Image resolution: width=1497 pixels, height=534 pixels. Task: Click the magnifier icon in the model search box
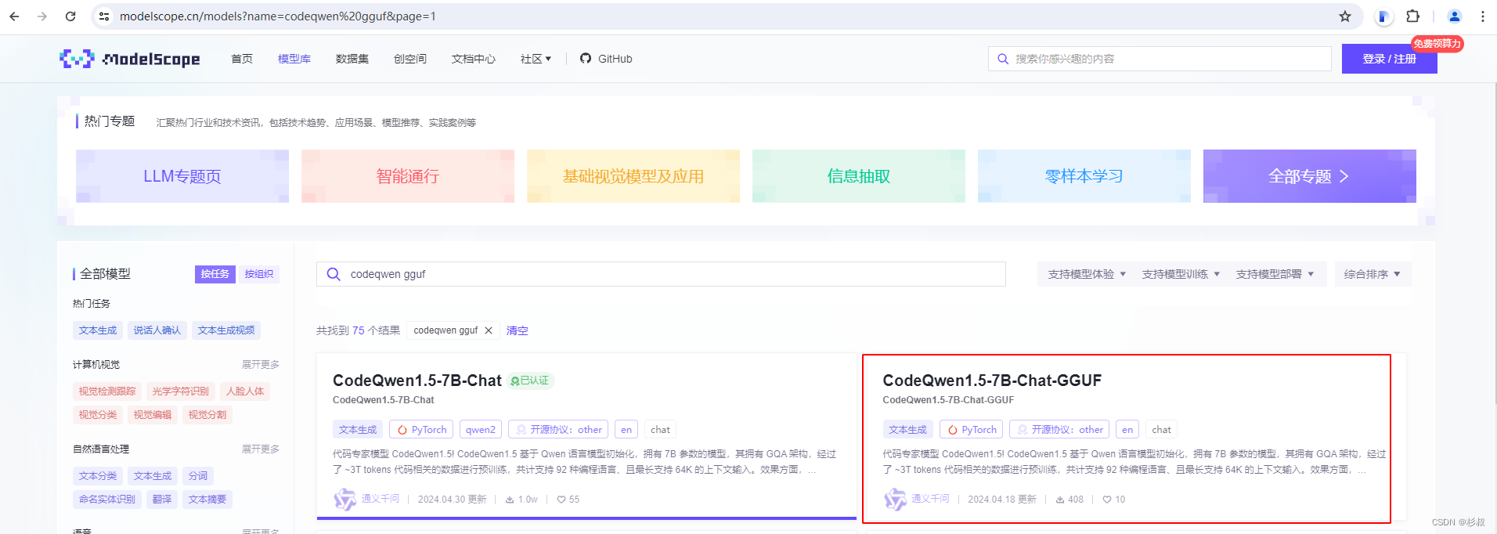pyautogui.click(x=334, y=274)
